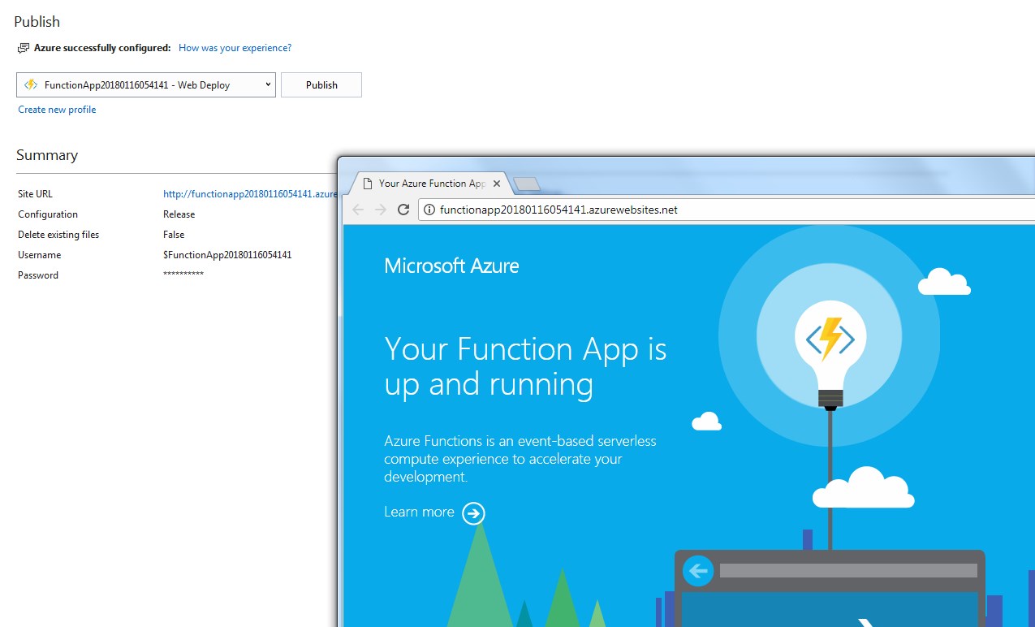Click the Learn more link
Image resolution: width=1035 pixels, height=627 pixels.
pyautogui.click(x=419, y=512)
